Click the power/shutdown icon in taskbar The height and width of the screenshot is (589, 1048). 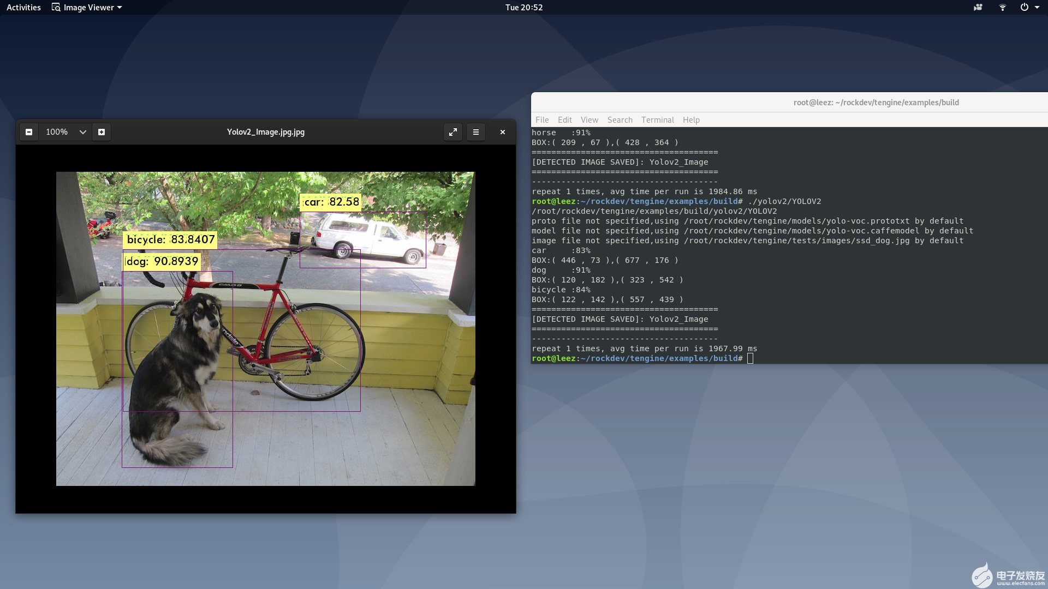1023,7
